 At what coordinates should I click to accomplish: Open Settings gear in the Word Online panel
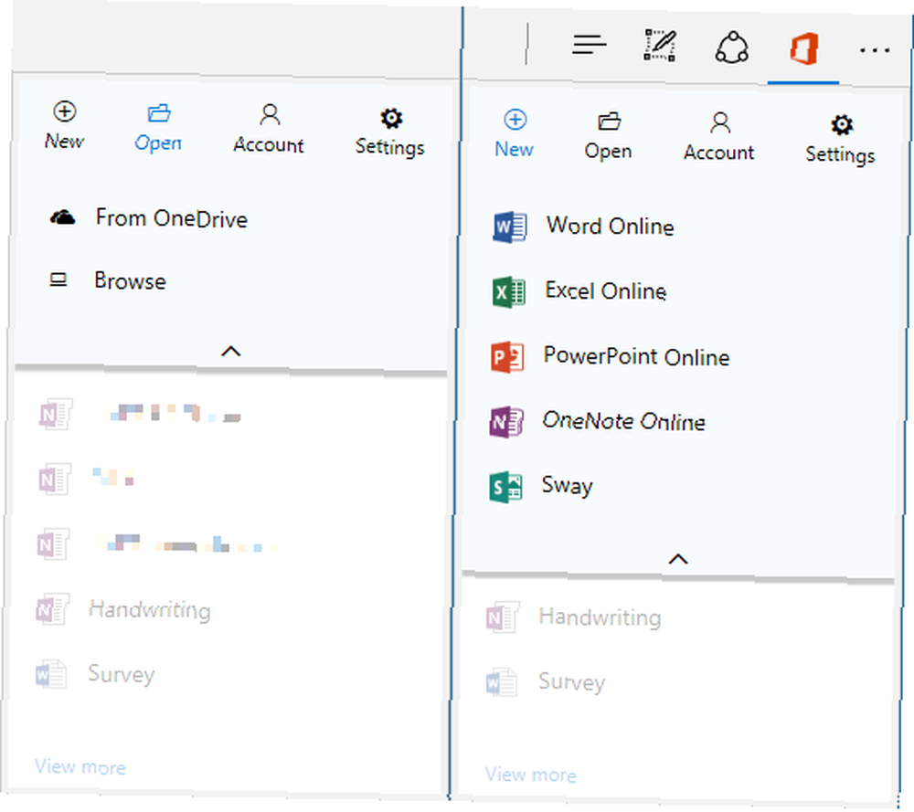pos(841,140)
